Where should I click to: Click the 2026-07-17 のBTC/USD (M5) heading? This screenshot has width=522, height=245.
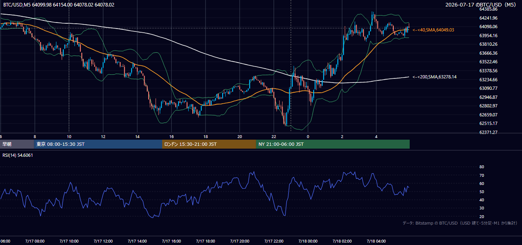point(482,4)
